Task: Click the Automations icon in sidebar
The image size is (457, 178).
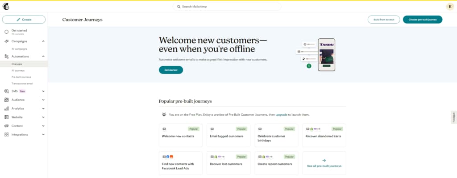Action: click(6, 57)
